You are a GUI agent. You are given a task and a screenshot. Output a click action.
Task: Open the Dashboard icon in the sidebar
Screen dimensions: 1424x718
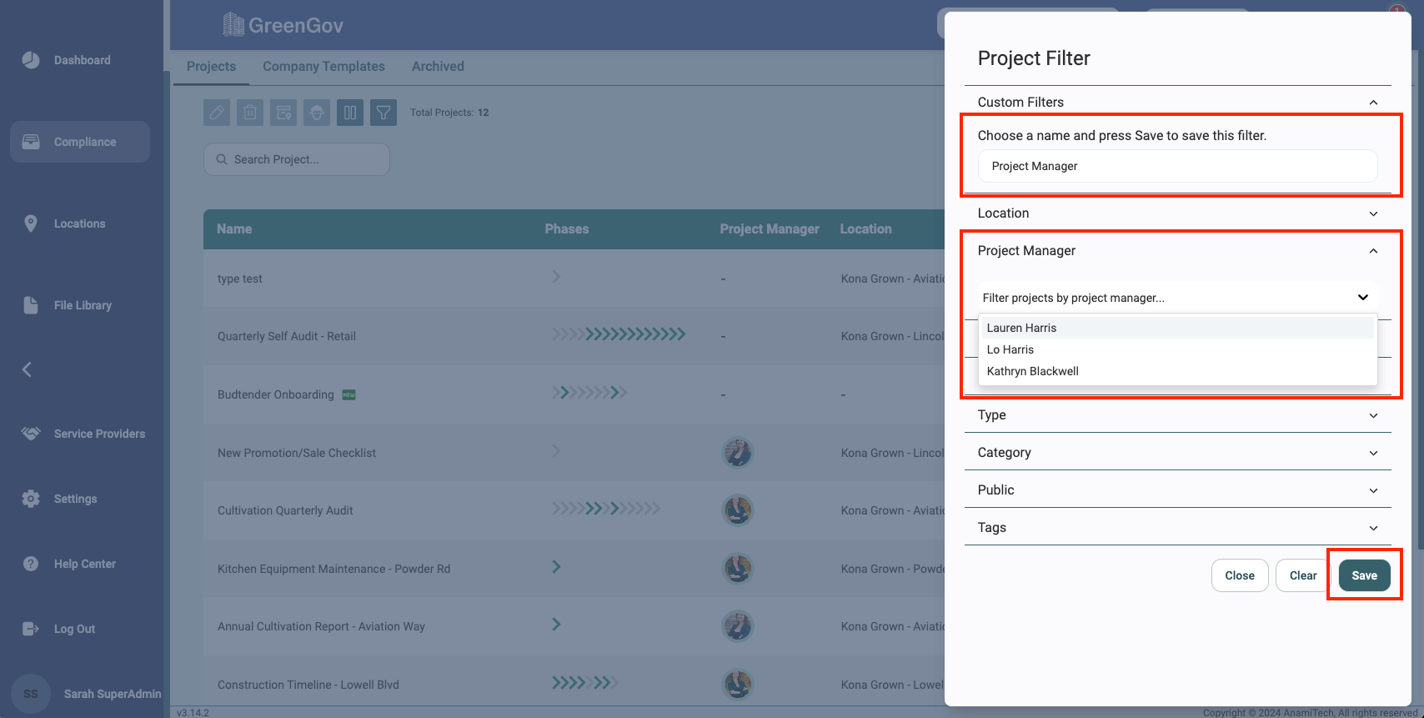point(31,60)
